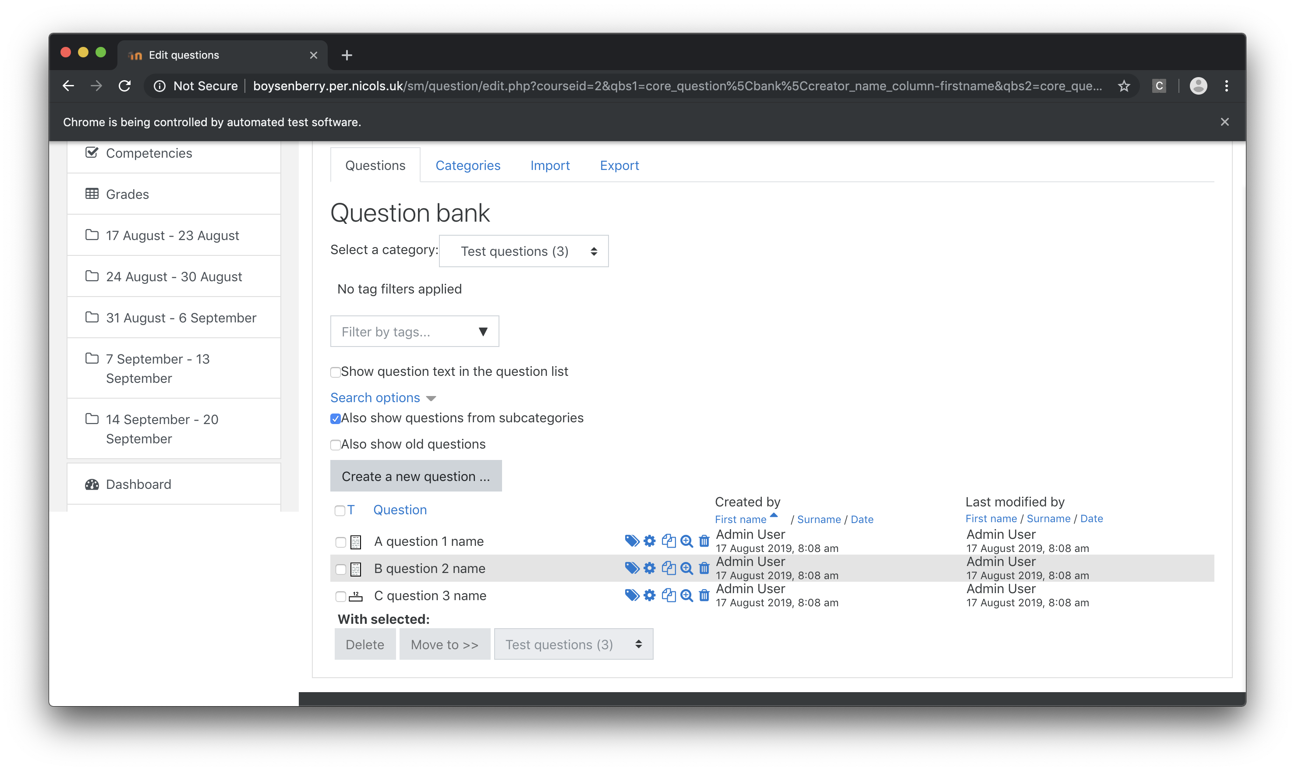Go to Dashboard in the sidebar
This screenshot has height=771, width=1295.
pyautogui.click(x=174, y=484)
